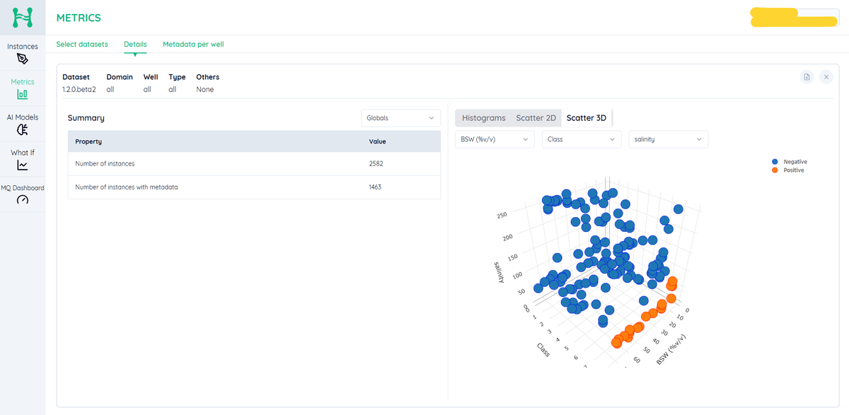Select Number of instances with metadata row
The image size is (849, 415).
tap(254, 187)
